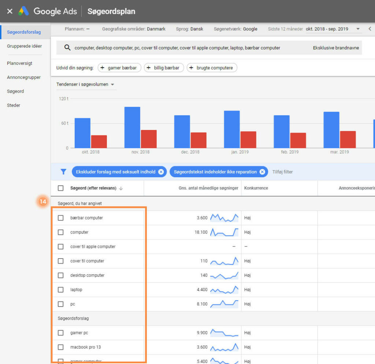Click the Google Ads logo
Image resolution: width=375 pixels, height=364 pixels.
[x=23, y=11]
